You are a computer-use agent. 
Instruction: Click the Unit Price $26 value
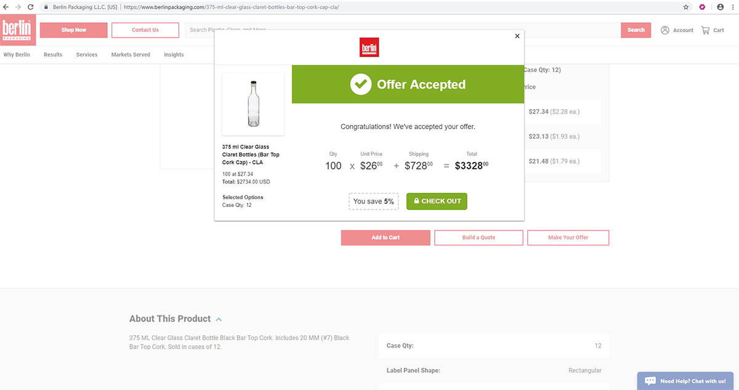372,165
